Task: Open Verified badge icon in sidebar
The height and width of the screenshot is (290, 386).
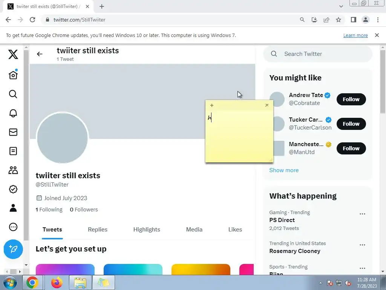Action: 13,189
